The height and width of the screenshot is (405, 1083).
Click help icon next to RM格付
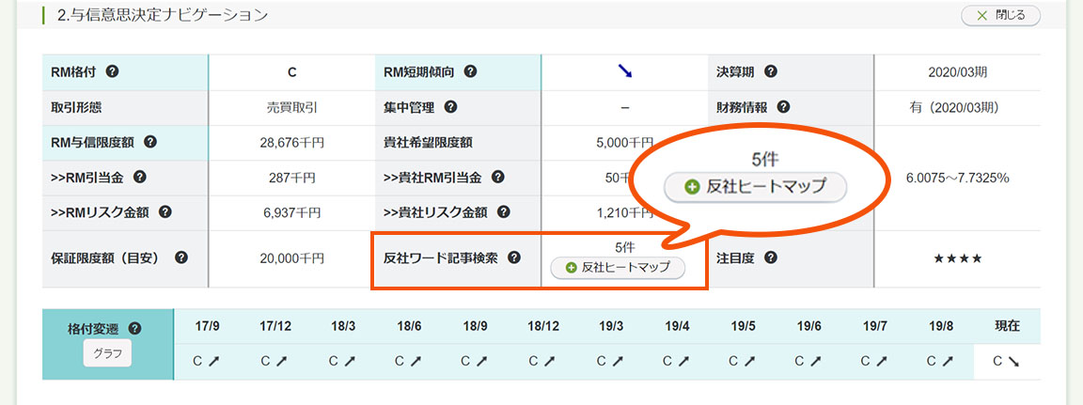pyautogui.click(x=112, y=71)
